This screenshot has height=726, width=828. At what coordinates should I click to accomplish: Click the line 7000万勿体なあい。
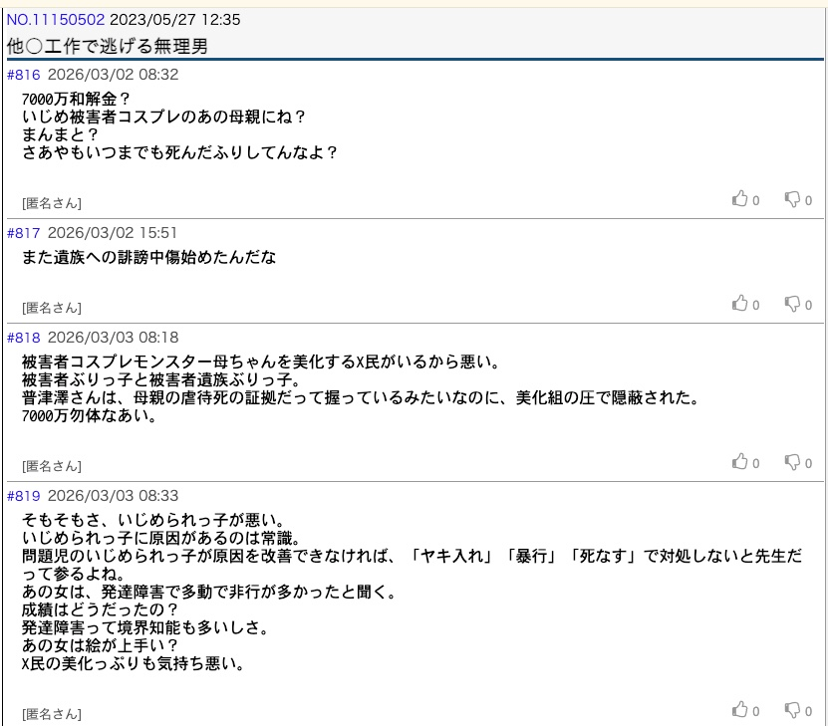tap(90, 415)
